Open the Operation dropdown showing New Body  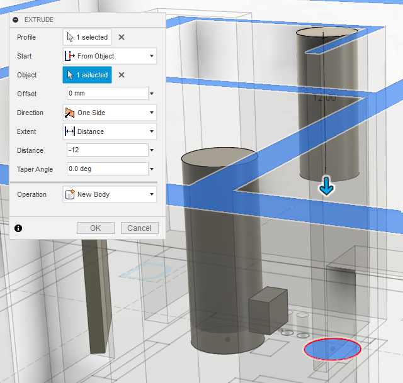pyautogui.click(x=110, y=194)
